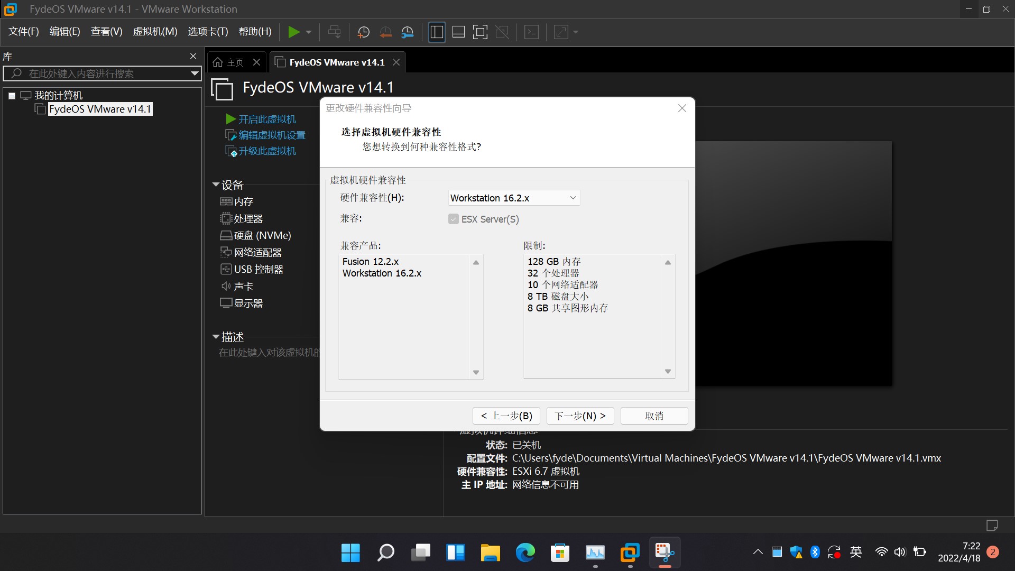The image size is (1015, 571).
Task: Click the 取消 button
Action: click(654, 416)
